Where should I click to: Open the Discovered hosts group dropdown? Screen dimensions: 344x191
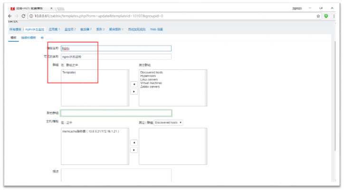point(168,123)
